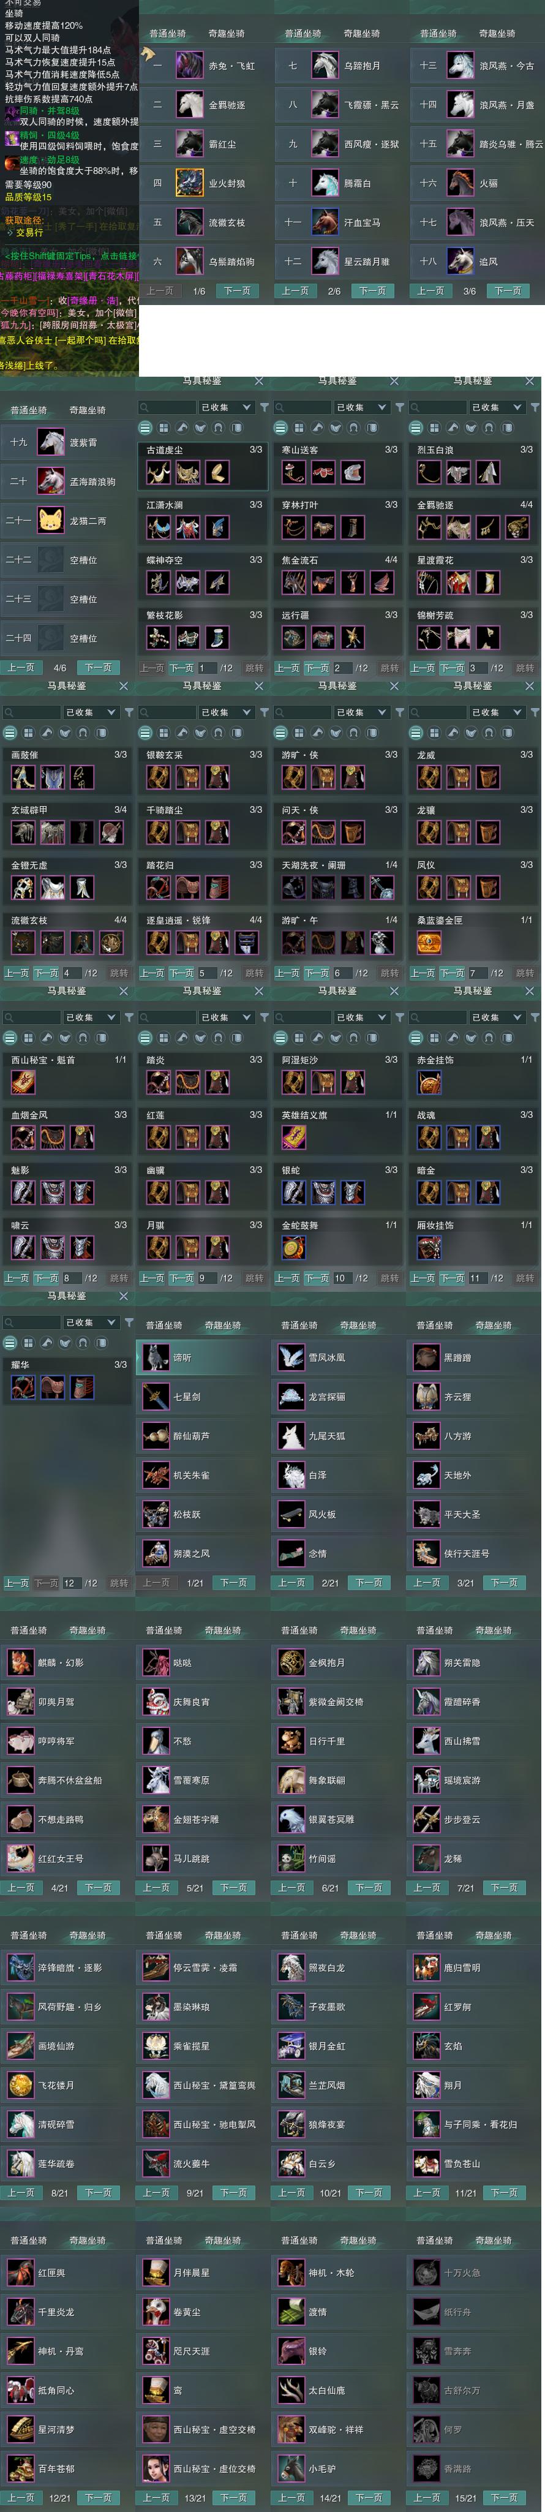Expand 已收集 dropdown above the 耀华 set
The width and height of the screenshot is (545, 2512).
click(x=91, y=1322)
